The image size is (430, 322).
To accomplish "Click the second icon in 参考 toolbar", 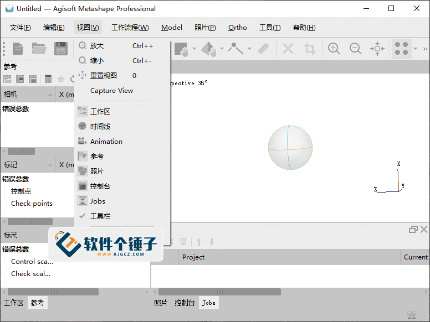I will 20,79.
